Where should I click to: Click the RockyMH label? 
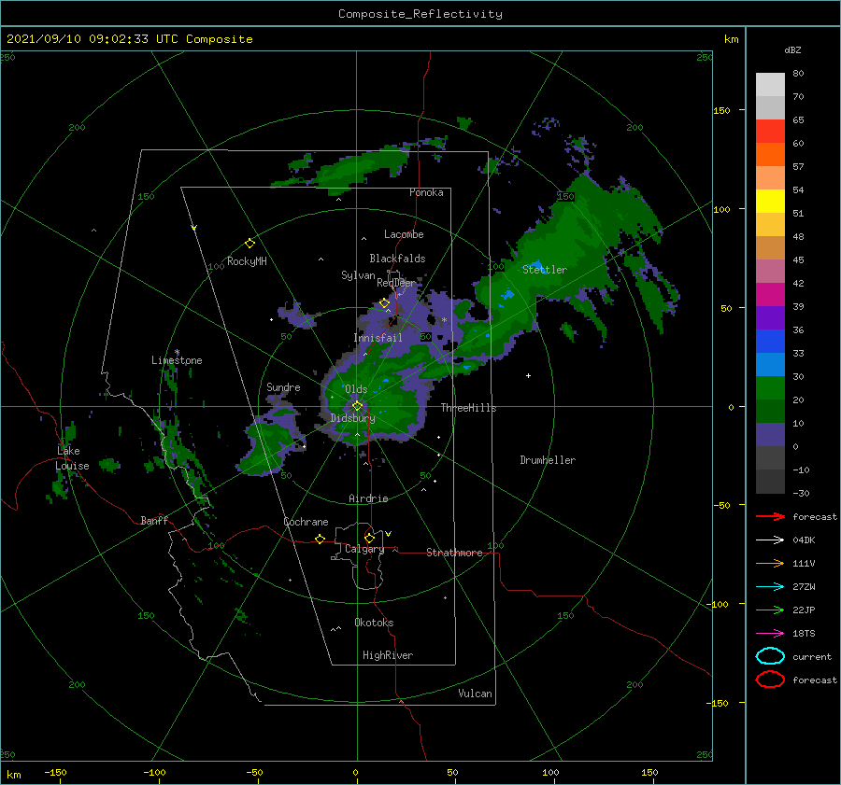[247, 261]
